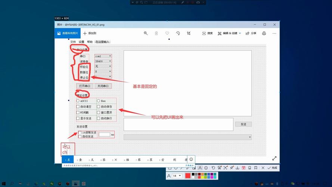
Task: Pick IME candidate number 5 ×
Action: pos(115,160)
